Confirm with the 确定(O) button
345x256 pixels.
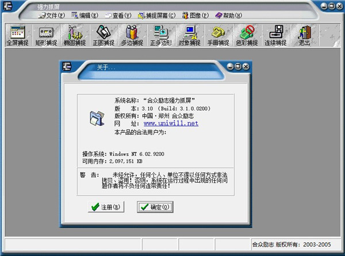click(155, 207)
